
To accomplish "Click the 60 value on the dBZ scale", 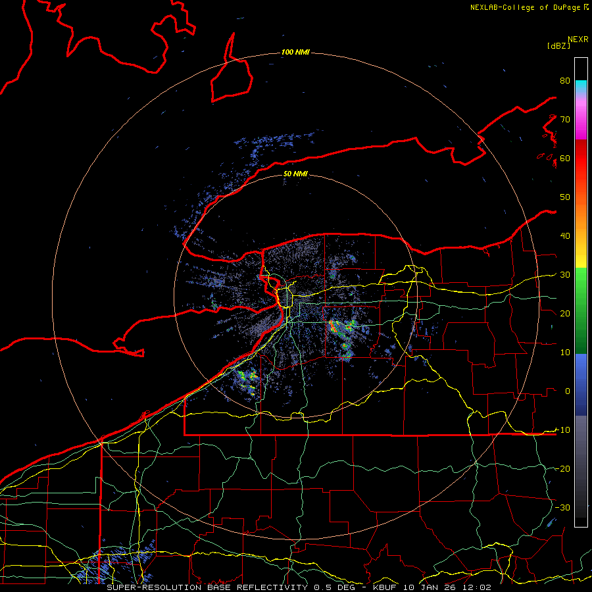I will tap(565, 158).
